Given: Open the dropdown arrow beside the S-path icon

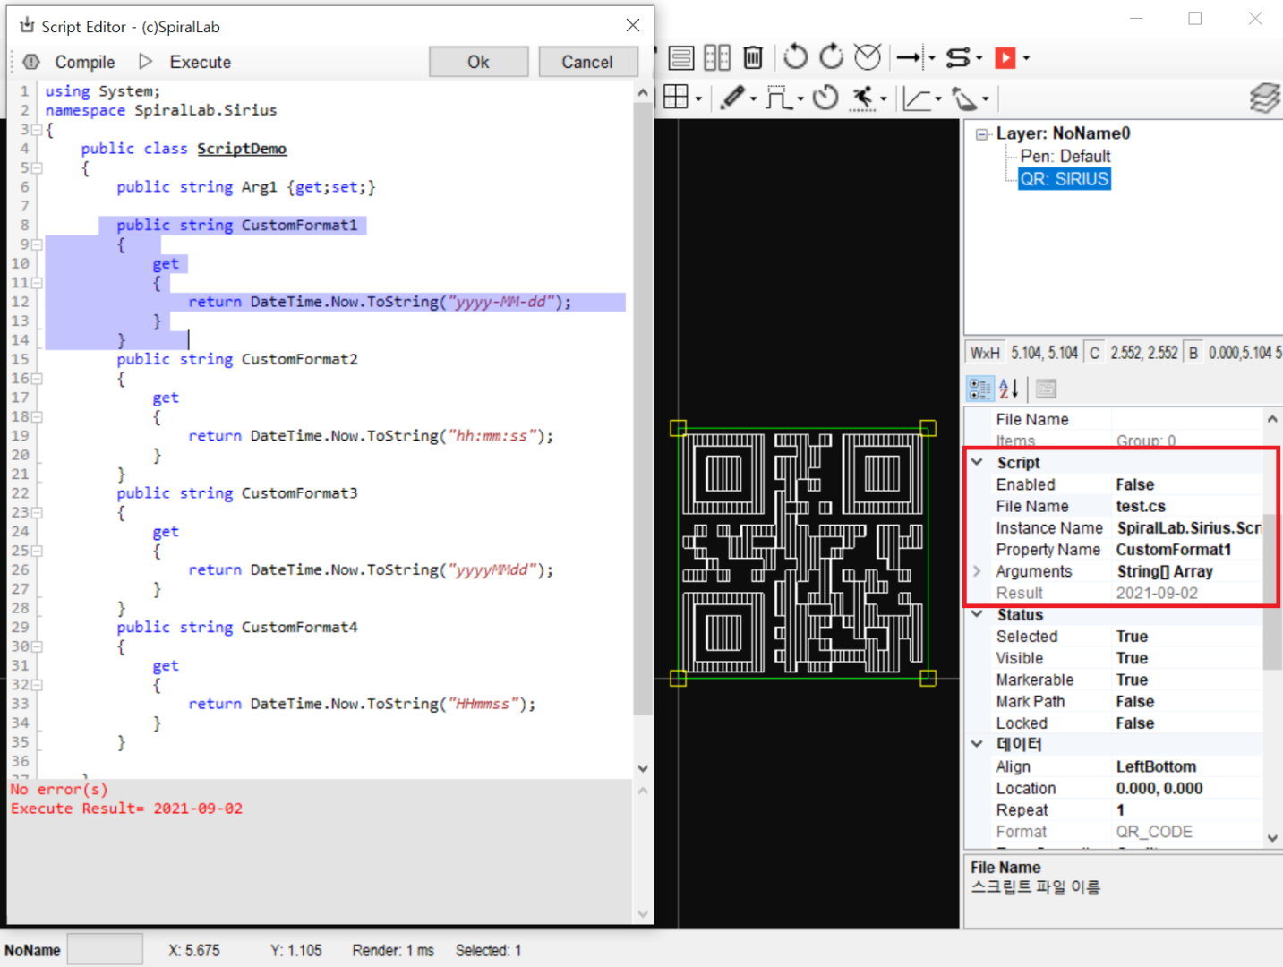Looking at the screenshot, I should [x=979, y=58].
